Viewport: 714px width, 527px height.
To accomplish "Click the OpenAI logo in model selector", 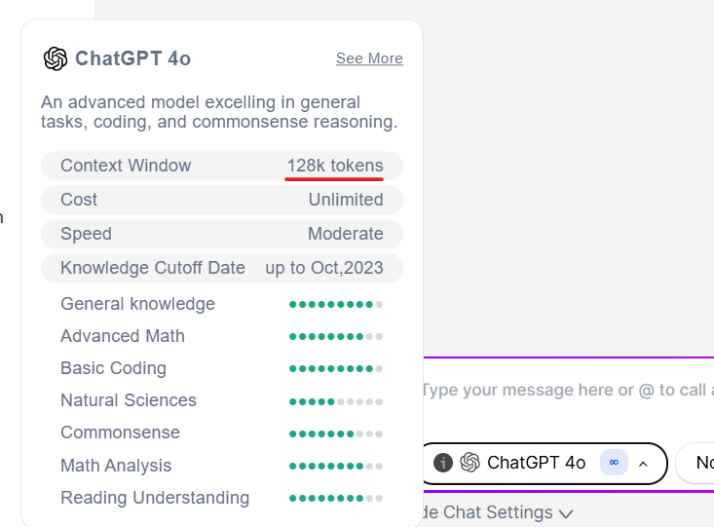I will pos(470,463).
